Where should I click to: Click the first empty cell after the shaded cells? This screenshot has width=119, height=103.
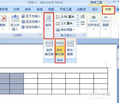31,76
